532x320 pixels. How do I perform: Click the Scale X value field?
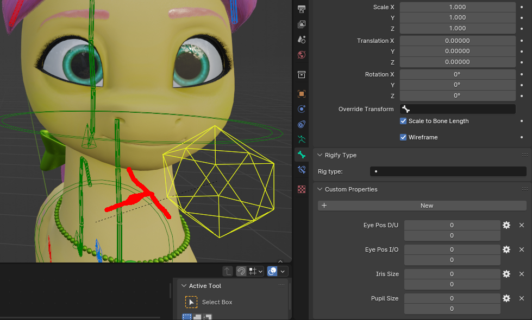(458, 7)
